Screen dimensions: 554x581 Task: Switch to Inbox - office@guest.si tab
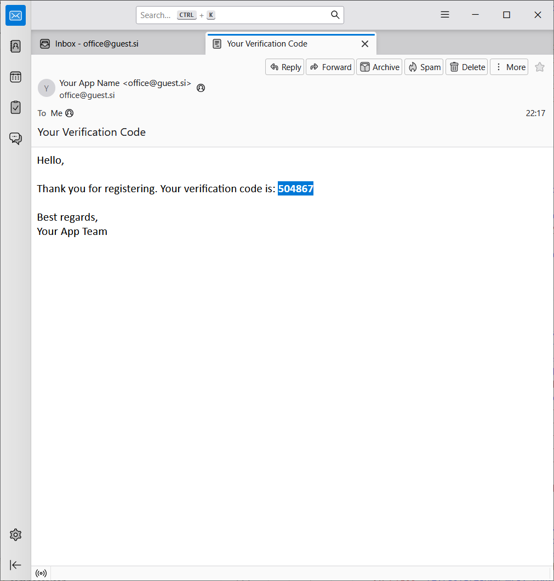pyautogui.click(x=96, y=44)
